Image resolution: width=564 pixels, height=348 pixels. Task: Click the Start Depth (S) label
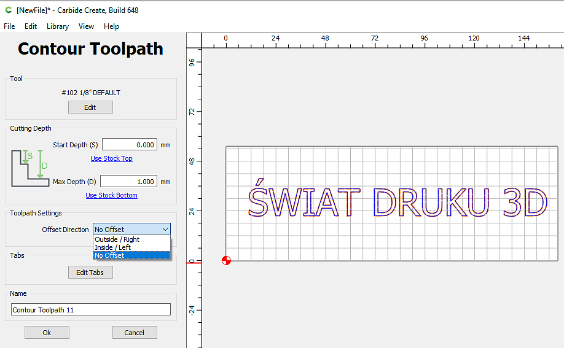(75, 145)
